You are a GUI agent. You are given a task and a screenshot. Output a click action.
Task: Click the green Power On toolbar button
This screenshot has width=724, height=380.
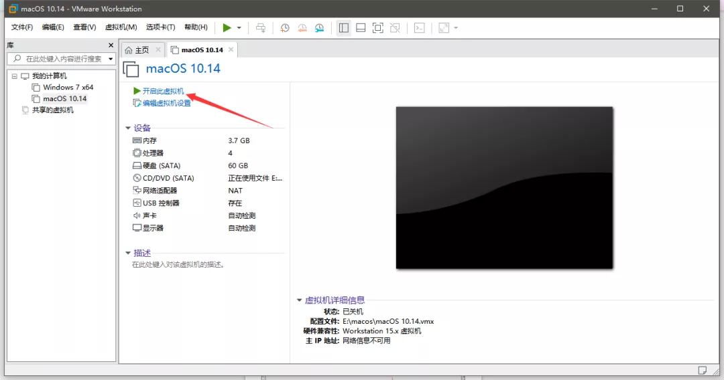click(x=227, y=27)
